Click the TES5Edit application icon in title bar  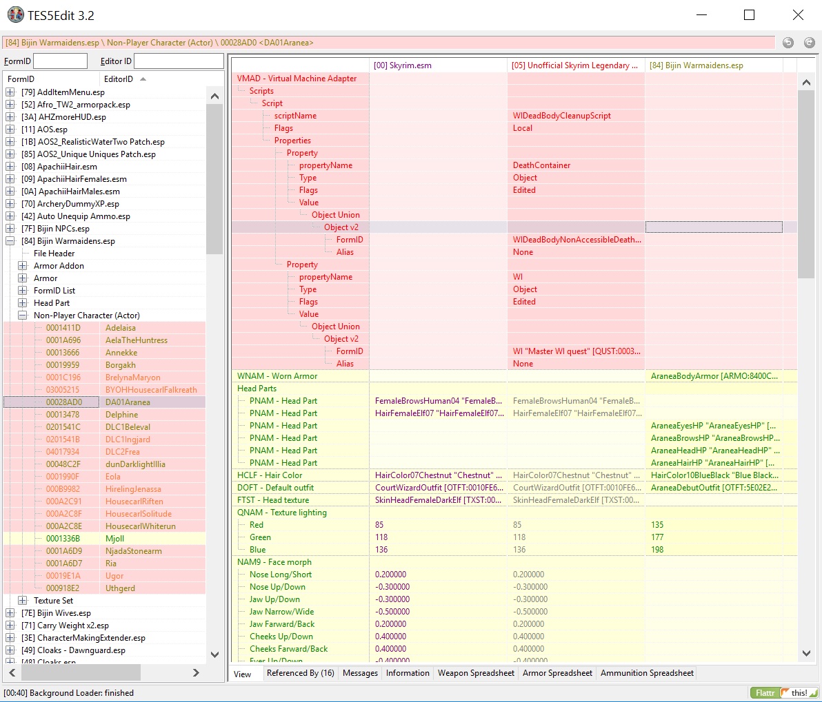(16, 14)
